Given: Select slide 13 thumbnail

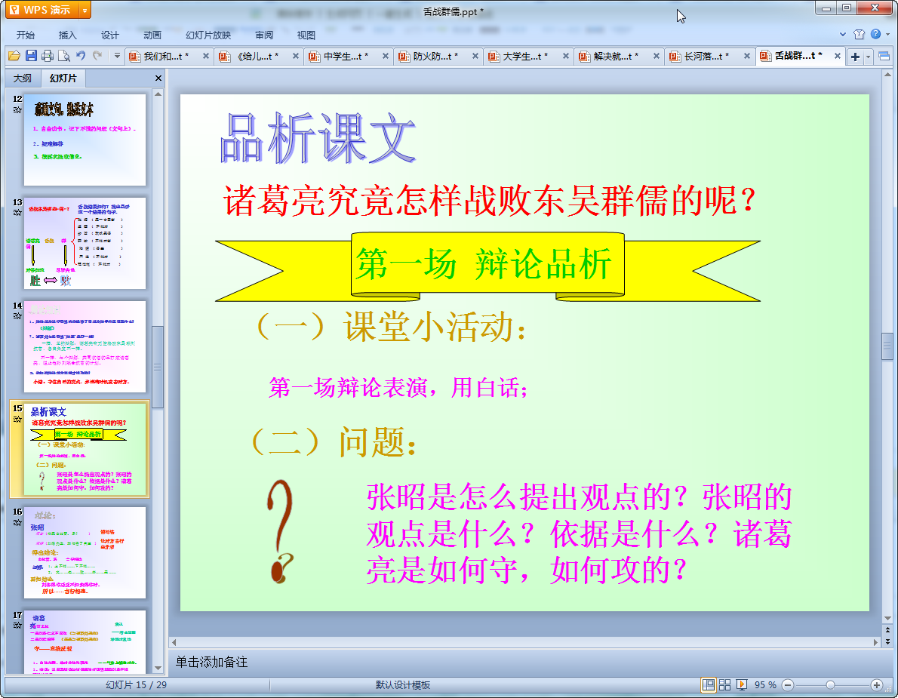Looking at the screenshot, I should [x=85, y=243].
